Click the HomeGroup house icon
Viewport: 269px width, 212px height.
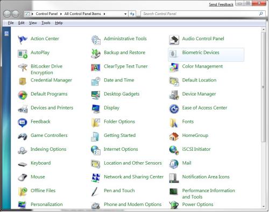pos(174,136)
